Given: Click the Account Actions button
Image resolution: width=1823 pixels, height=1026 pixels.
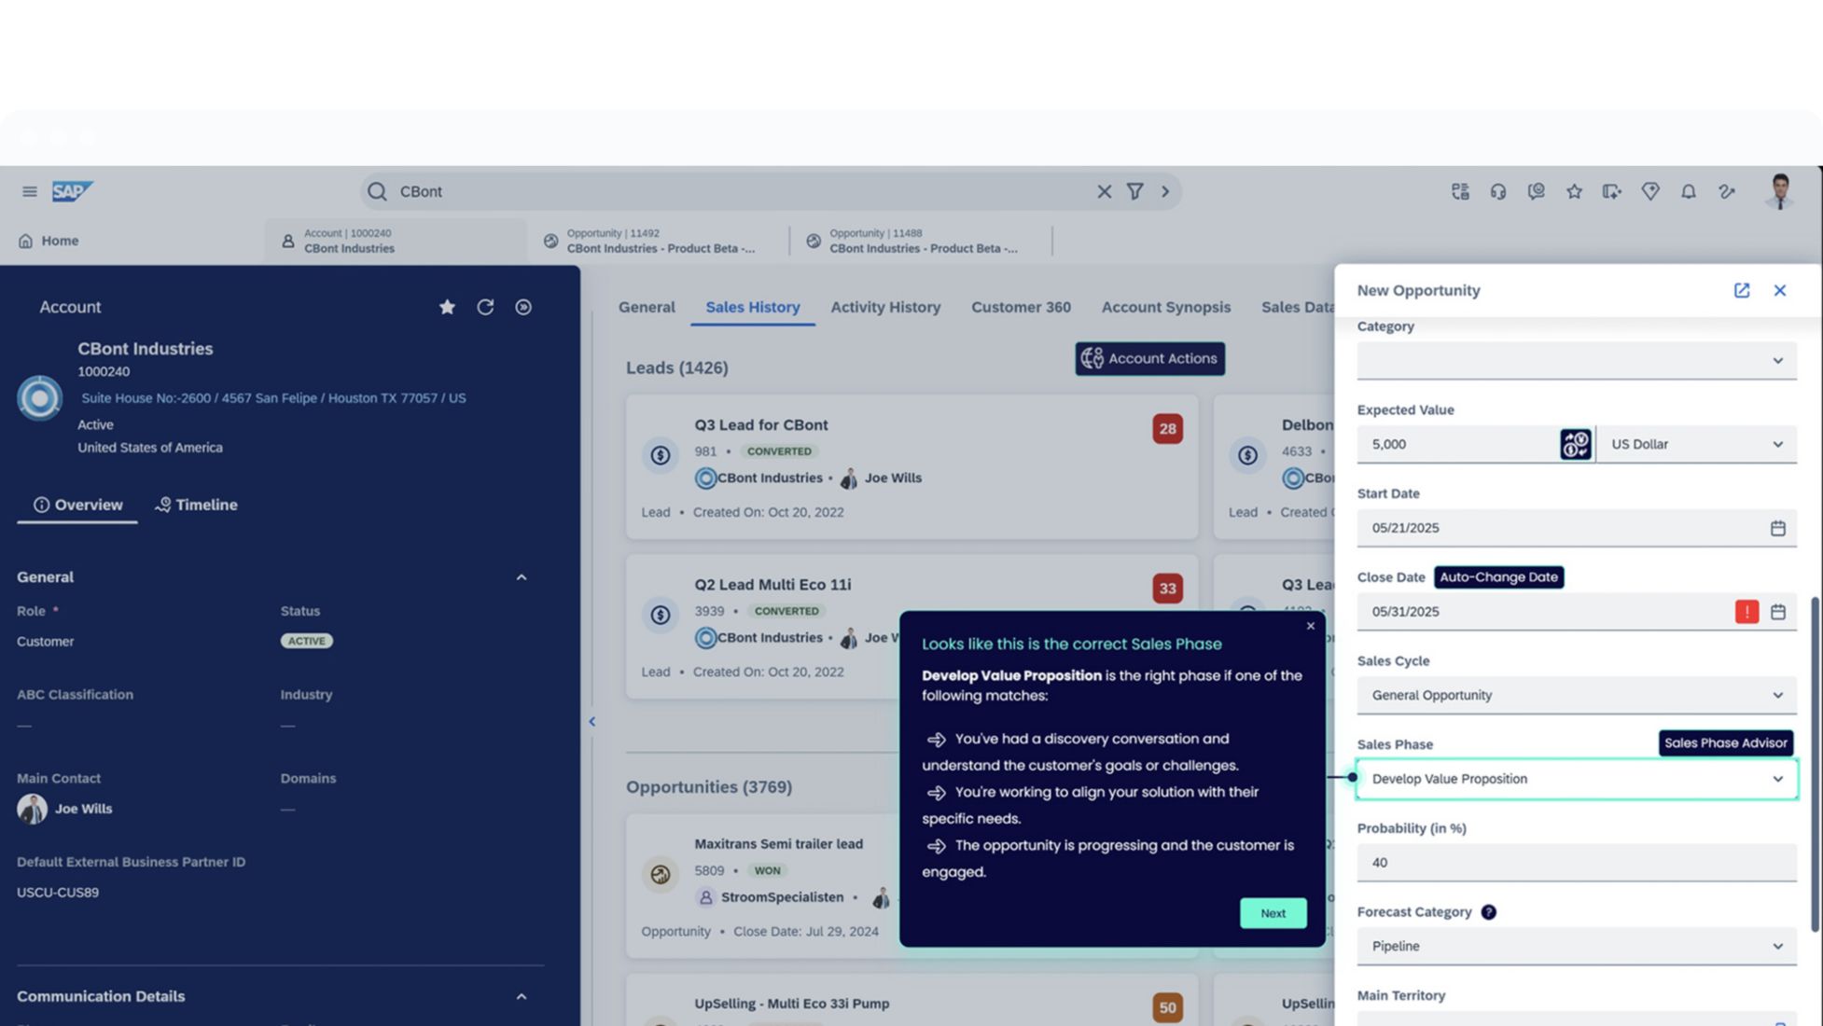Looking at the screenshot, I should coord(1149,358).
